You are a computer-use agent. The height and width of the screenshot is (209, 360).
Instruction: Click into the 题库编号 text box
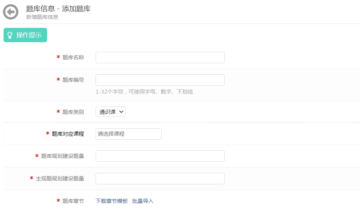coord(160,80)
